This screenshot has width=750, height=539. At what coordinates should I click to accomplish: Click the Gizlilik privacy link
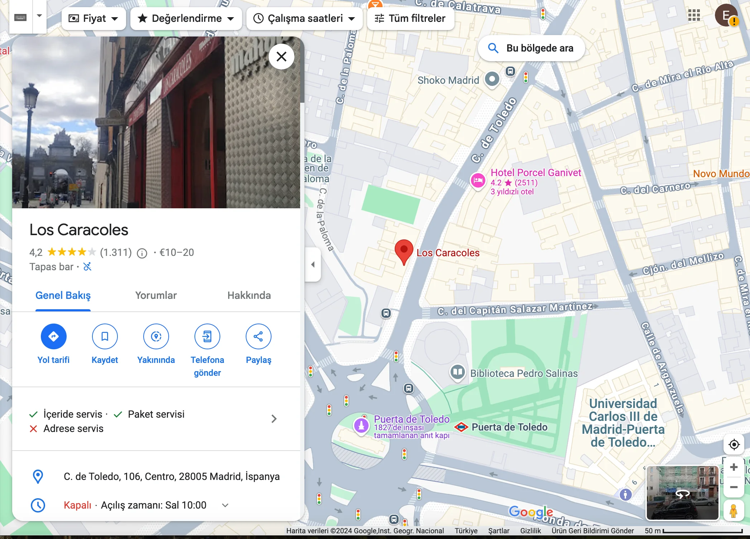(x=530, y=531)
